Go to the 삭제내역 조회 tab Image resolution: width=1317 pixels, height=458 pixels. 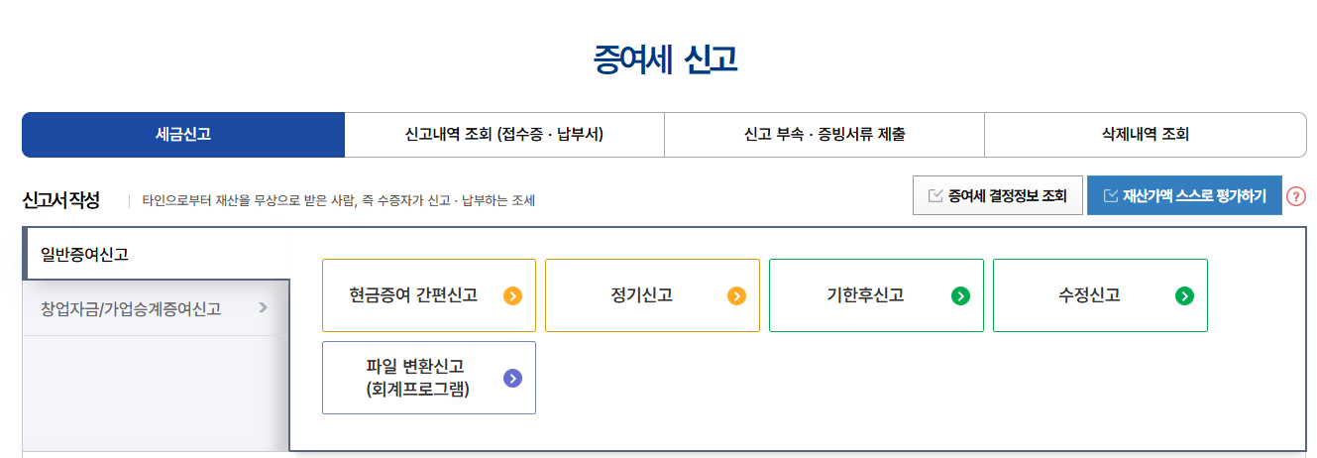[1146, 135]
